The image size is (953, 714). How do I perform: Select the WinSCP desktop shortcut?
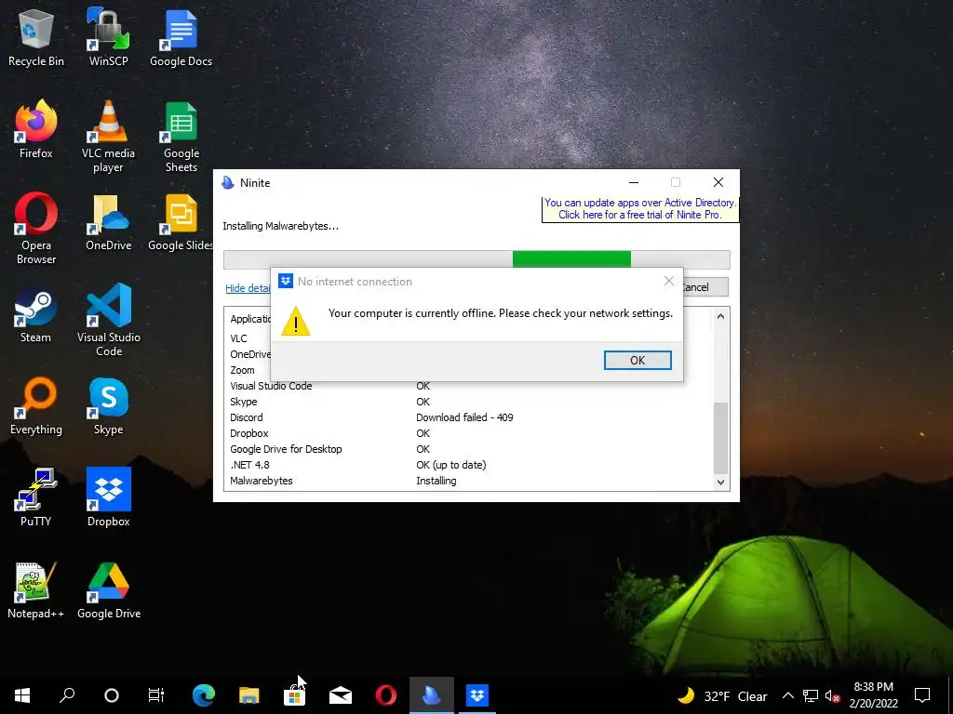point(108,38)
